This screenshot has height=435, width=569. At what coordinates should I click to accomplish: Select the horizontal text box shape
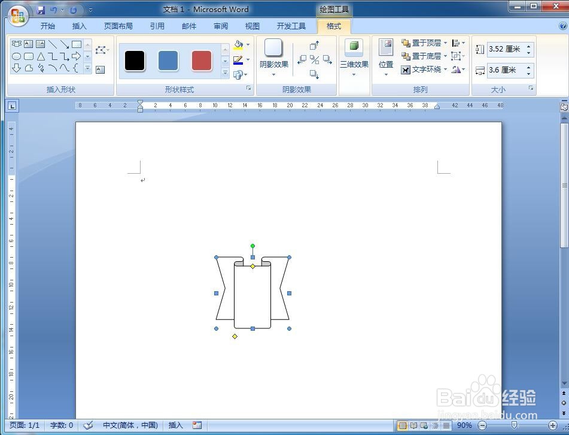[x=28, y=44]
